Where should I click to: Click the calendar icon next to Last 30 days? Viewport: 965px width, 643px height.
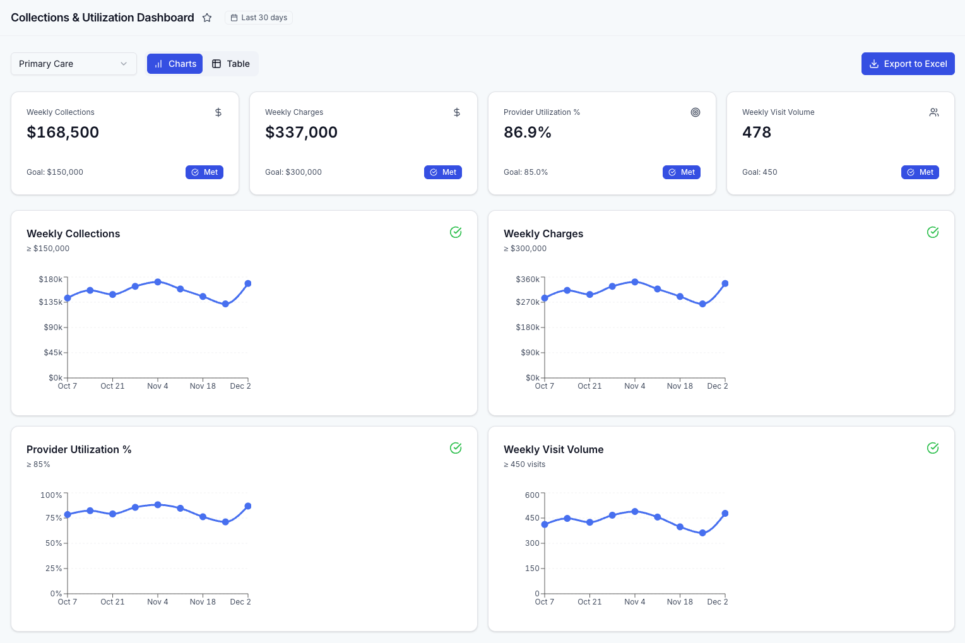click(234, 18)
